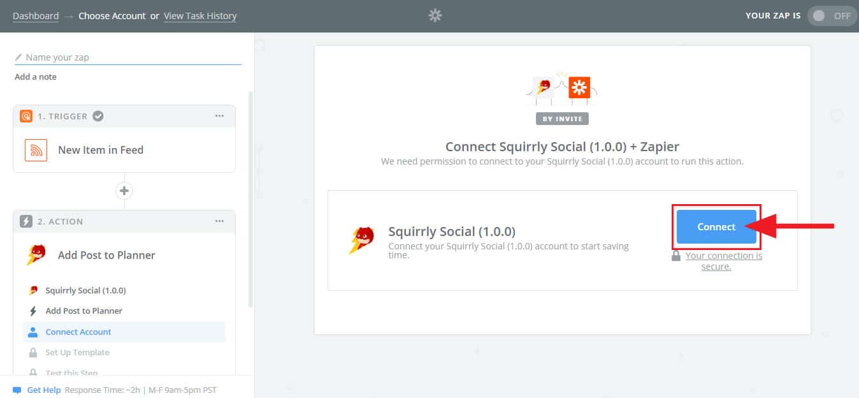Click the padlock icon beside connection is secure
This screenshot has width=859, height=398.
(x=676, y=256)
